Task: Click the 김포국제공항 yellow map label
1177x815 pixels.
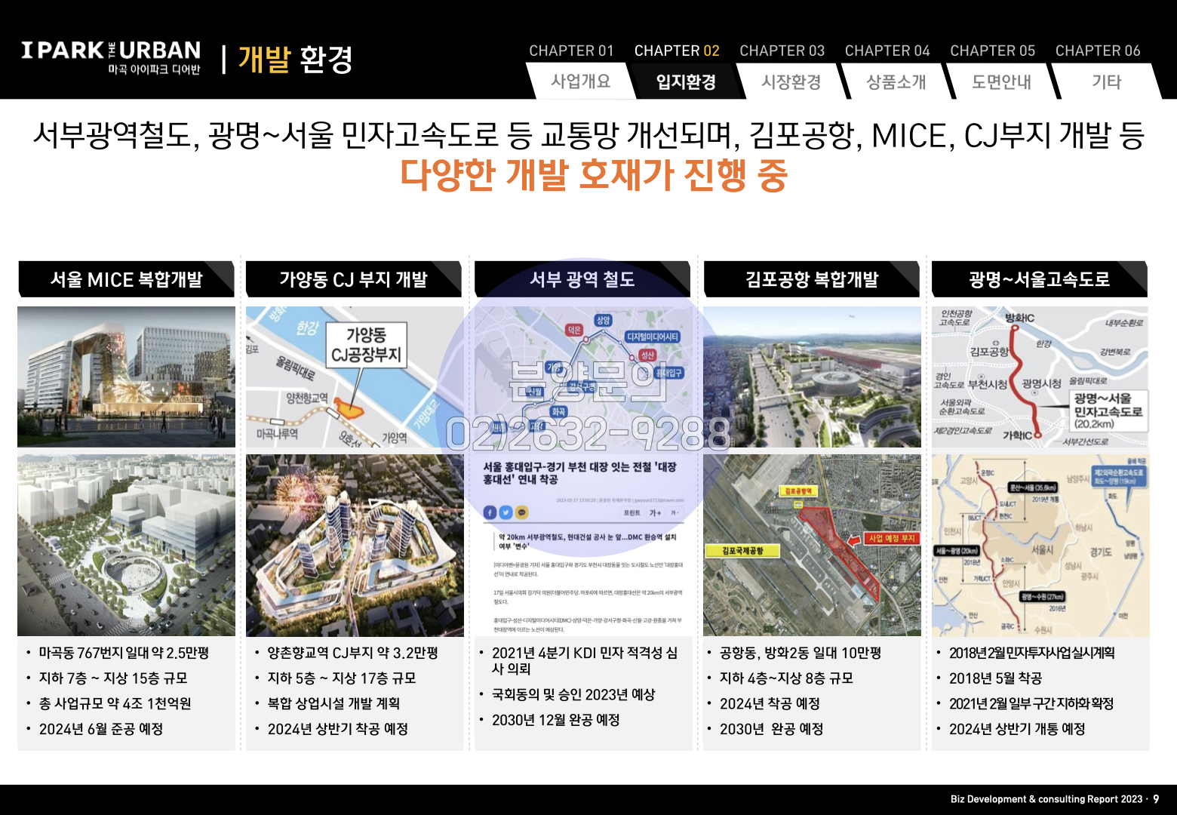Action: pos(742,551)
